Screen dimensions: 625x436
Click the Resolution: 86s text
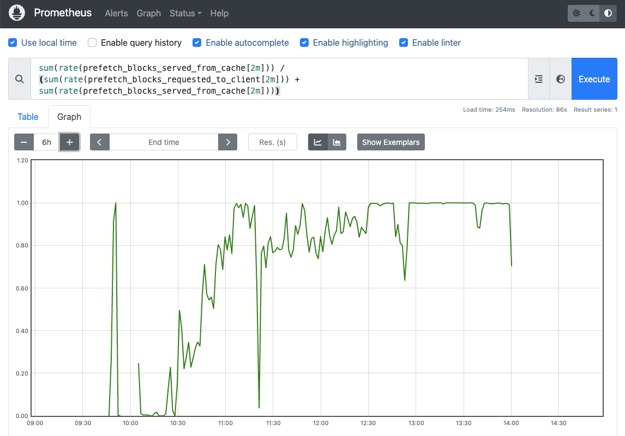pyautogui.click(x=544, y=110)
